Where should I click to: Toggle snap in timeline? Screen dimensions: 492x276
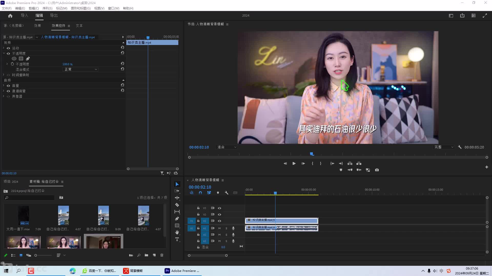(200, 193)
